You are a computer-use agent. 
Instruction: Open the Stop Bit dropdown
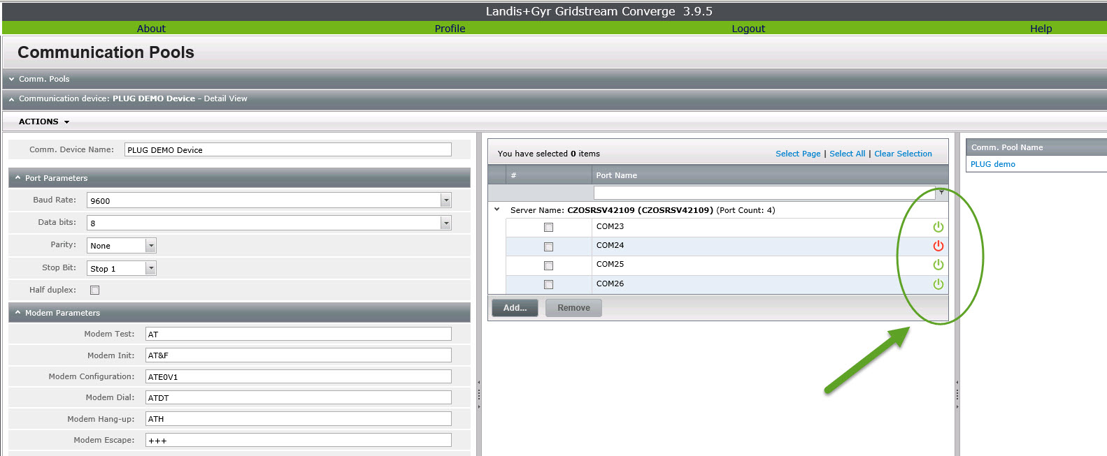pos(150,268)
